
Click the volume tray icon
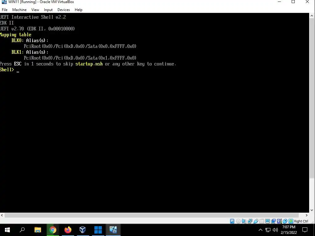pyautogui.click(x=275, y=230)
